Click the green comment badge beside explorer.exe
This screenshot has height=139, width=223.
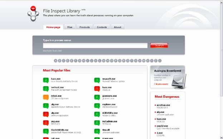click(x=97, y=106)
